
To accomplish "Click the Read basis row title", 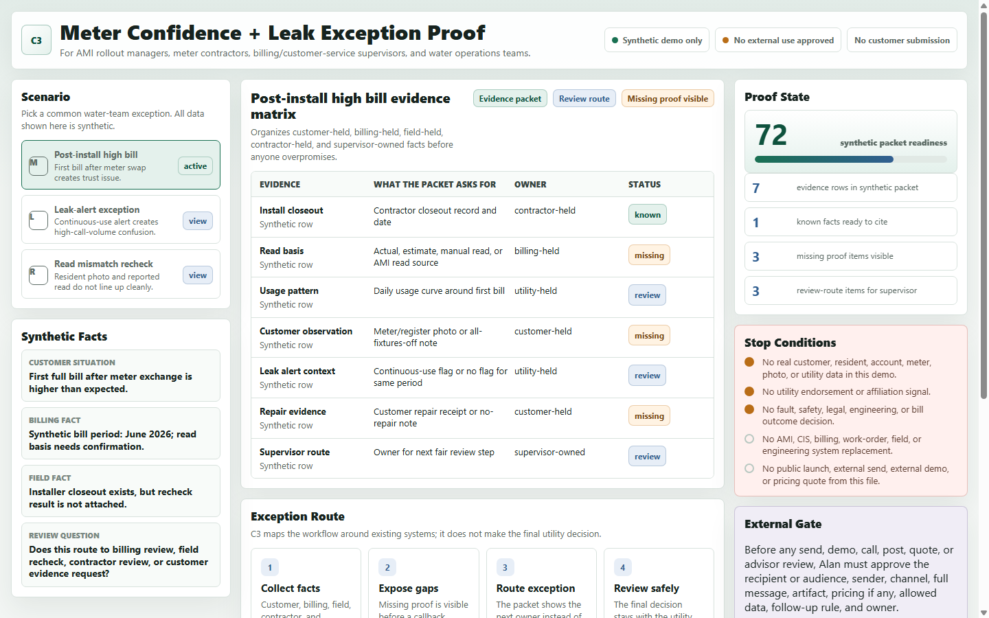I will [x=282, y=251].
